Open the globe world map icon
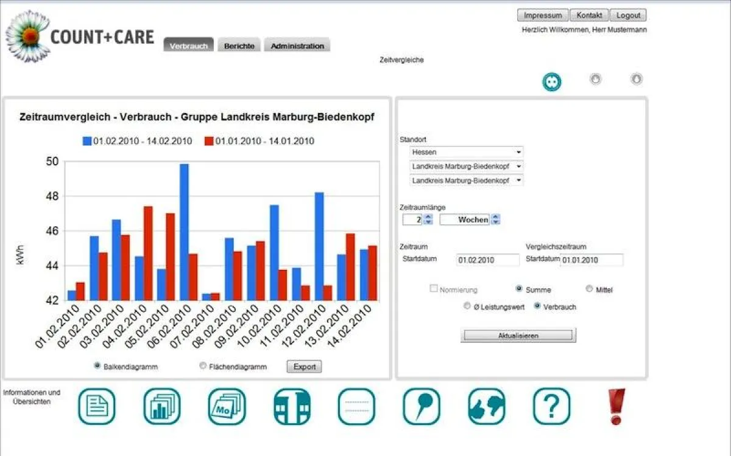This screenshot has width=731, height=456. click(486, 407)
